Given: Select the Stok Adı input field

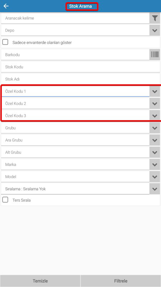Looking at the screenshot, I should tap(80, 79).
